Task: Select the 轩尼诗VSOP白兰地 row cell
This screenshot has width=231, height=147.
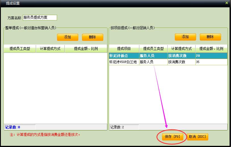Action: [124, 62]
